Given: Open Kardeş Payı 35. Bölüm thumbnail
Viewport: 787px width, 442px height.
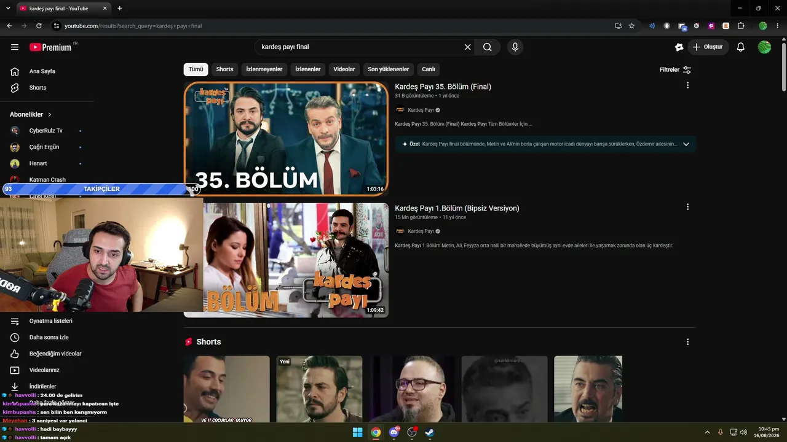Looking at the screenshot, I should (286, 139).
